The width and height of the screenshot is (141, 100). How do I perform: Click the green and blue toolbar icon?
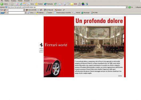tap(83, 4)
